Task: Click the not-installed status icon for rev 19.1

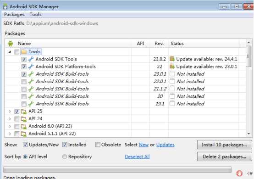Action: [x=172, y=104]
